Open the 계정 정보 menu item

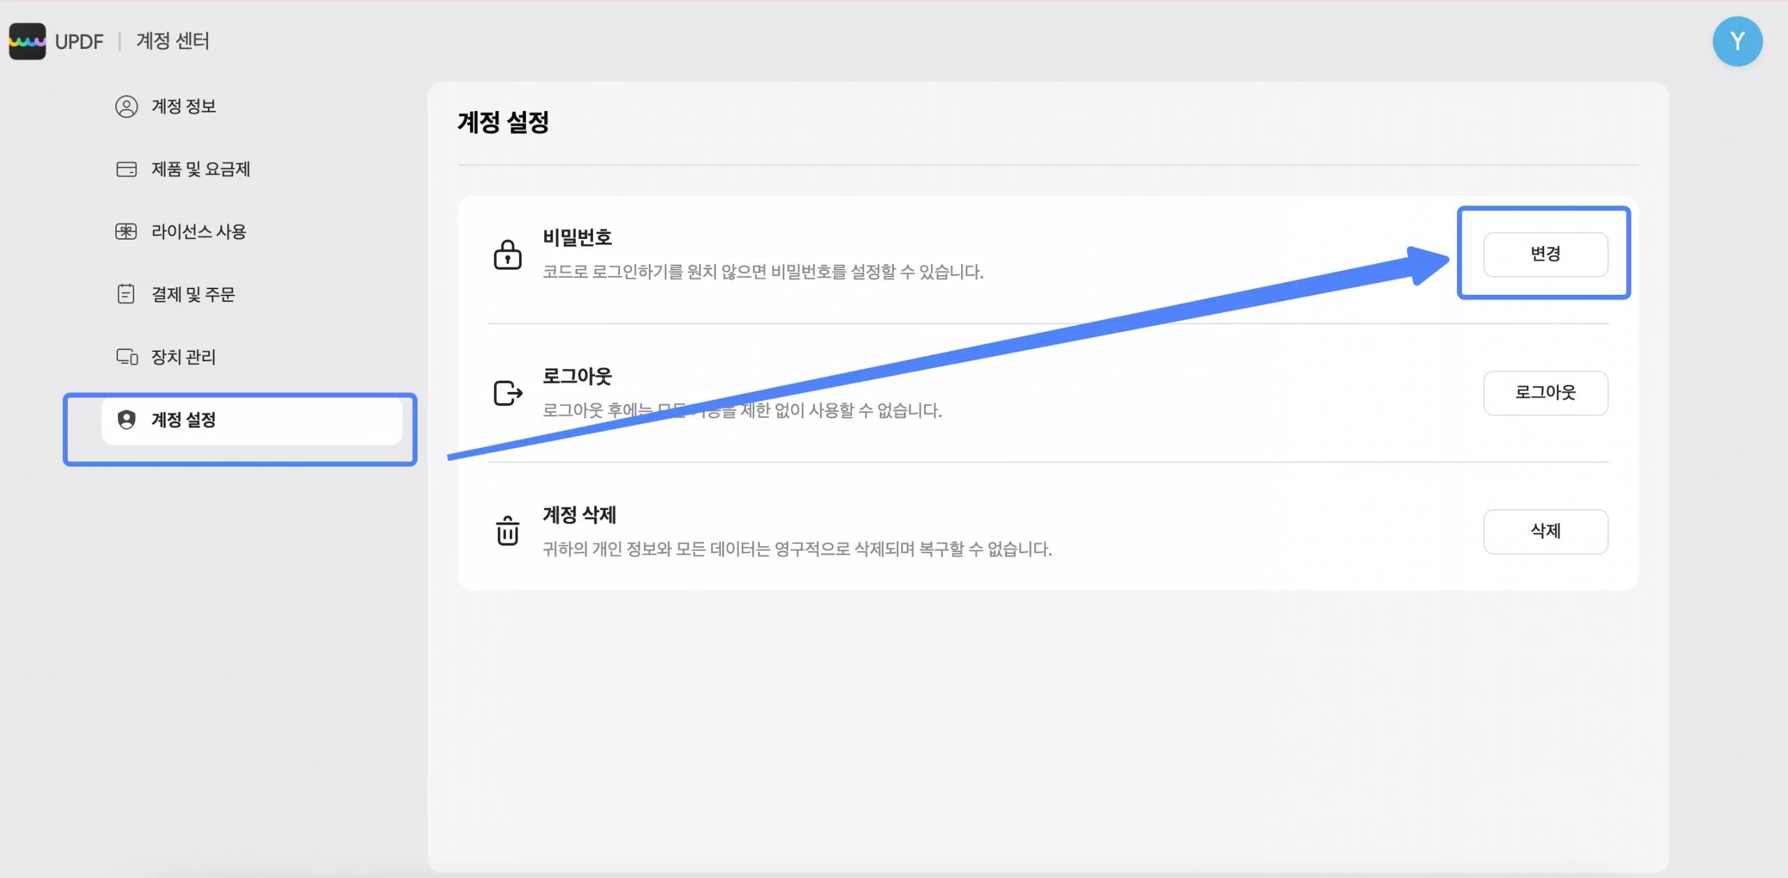[184, 106]
